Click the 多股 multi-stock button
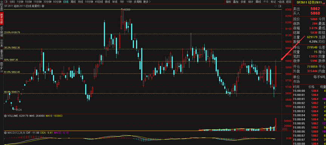Image resolution: width=326 pixels, height=145 pixels. point(243,2)
